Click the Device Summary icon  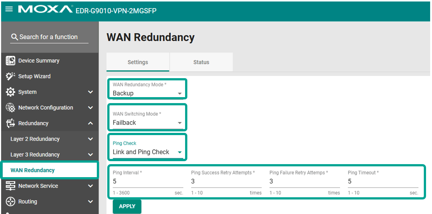(10, 61)
